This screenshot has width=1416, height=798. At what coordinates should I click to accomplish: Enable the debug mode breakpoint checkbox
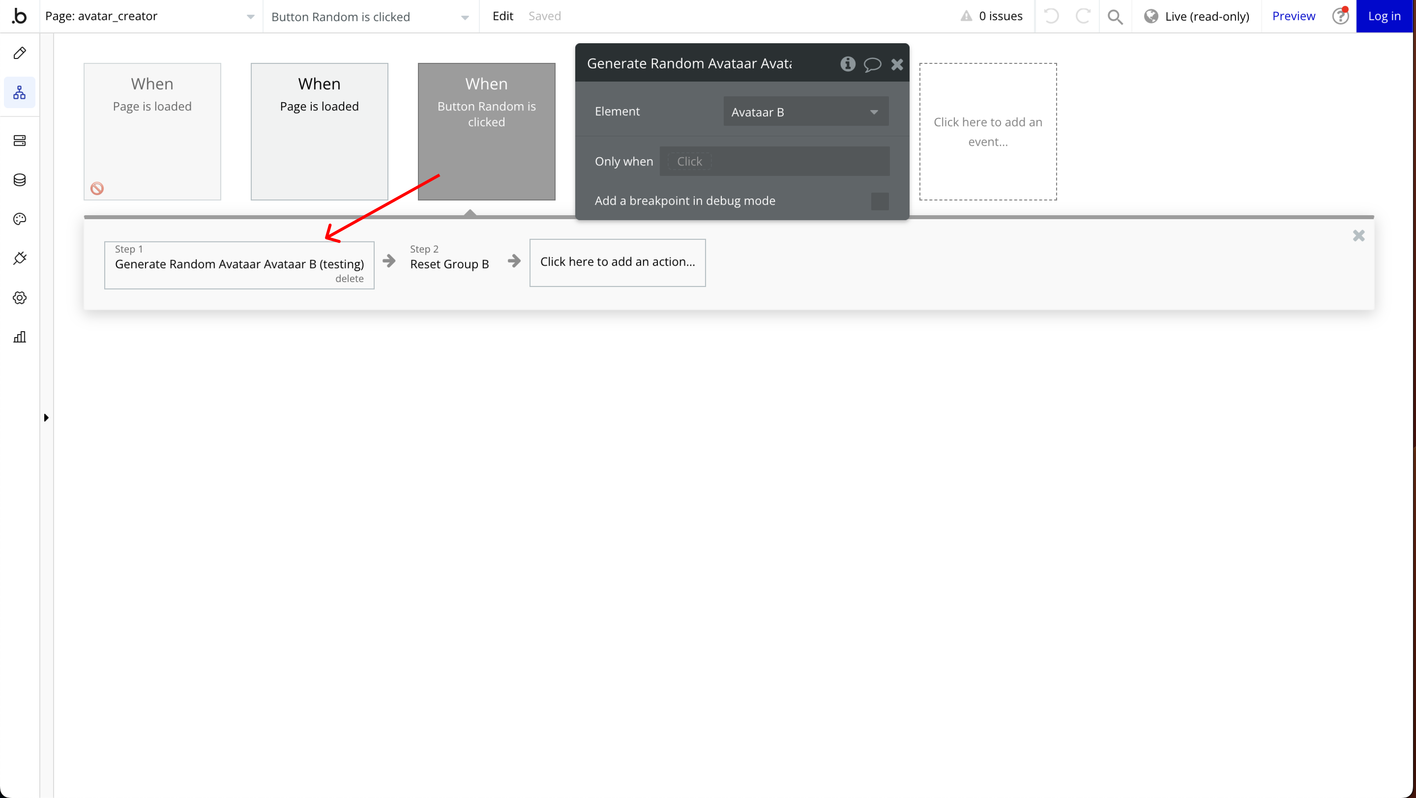879,201
